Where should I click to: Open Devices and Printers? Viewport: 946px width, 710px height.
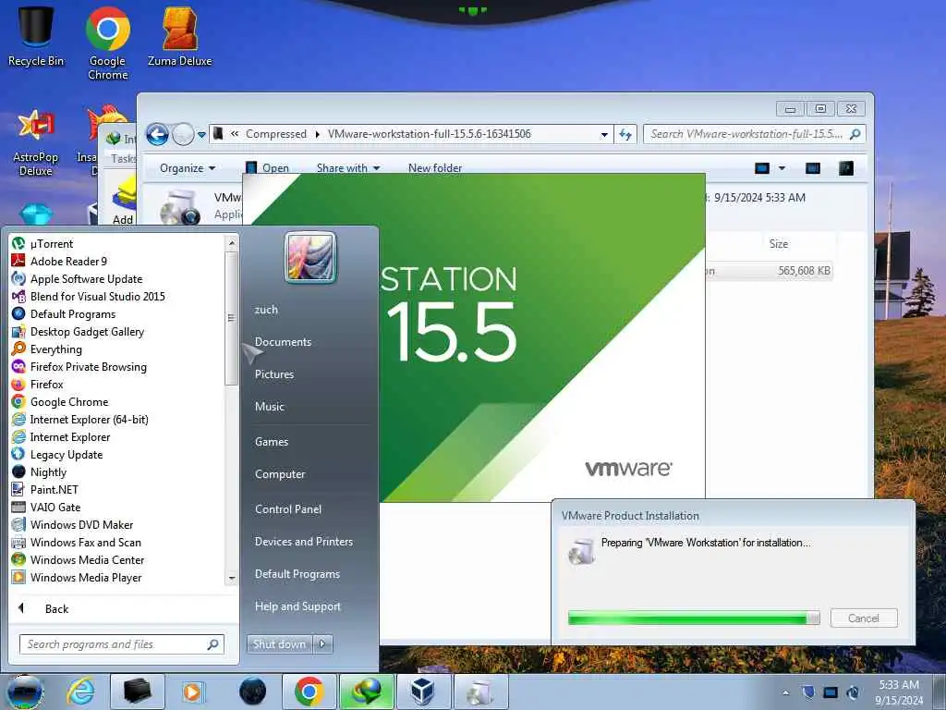coord(303,542)
